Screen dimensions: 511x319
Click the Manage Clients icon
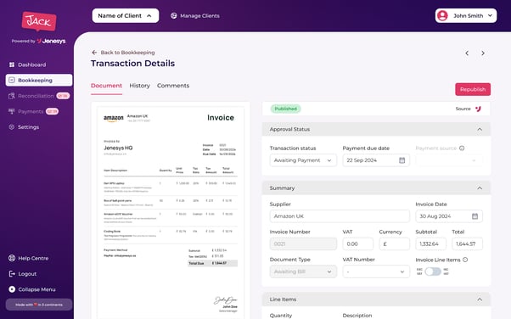tap(174, 15)
